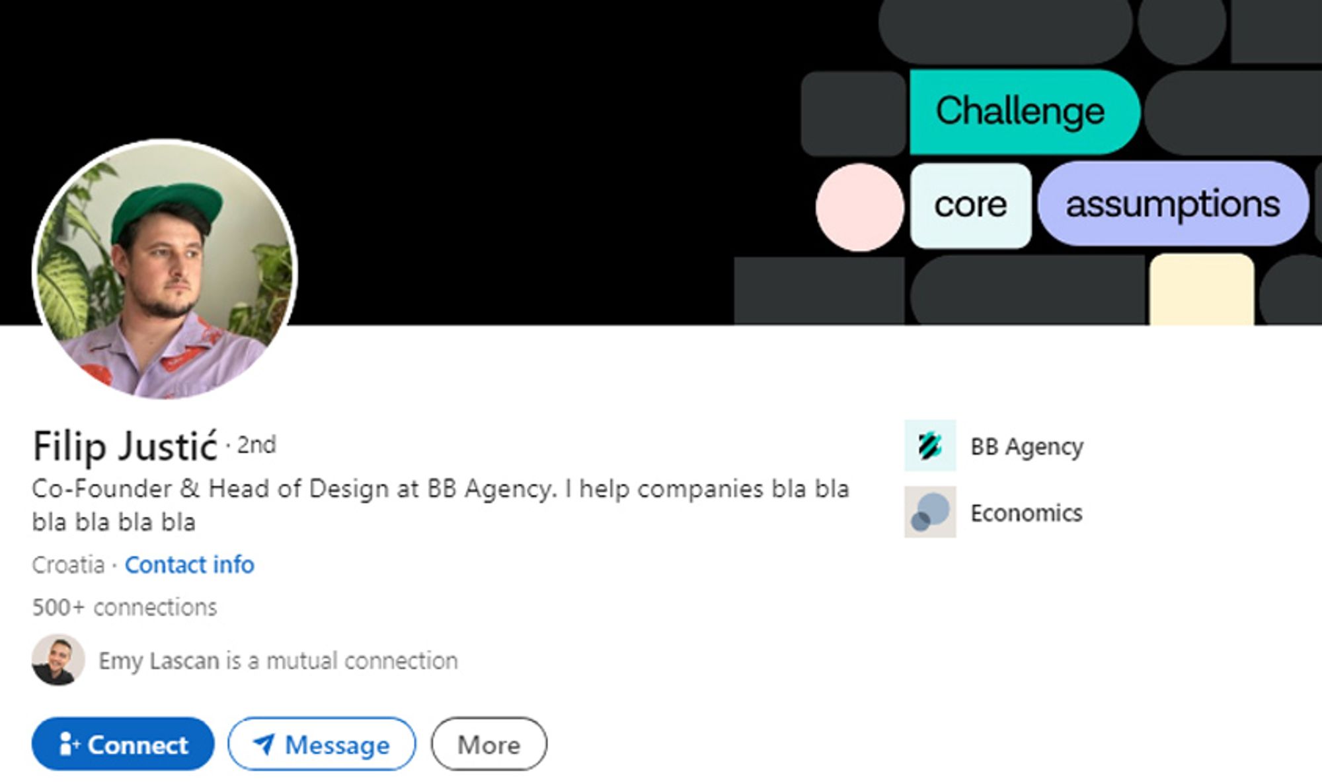View the 2nd degree connection badge
The image size is (1322, 783).
(x=256, y=445)
